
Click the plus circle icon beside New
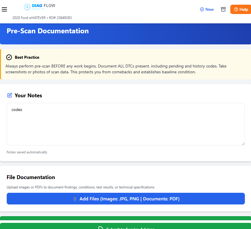click(x=202, y=9)
